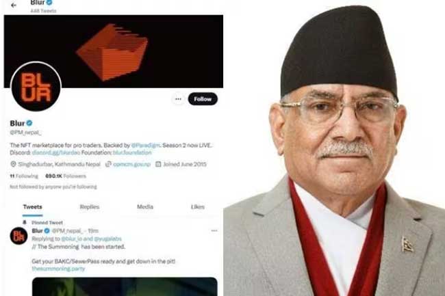
Task: Follow the Blur account
Action: [x=203, y=99]
